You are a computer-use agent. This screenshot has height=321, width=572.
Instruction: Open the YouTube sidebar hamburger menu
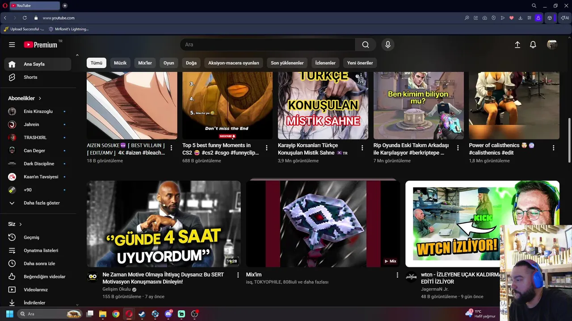point(12,45)
